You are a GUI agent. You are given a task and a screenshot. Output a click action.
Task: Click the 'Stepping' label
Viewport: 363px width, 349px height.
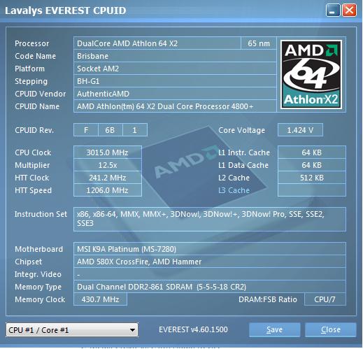coord(31,81)
